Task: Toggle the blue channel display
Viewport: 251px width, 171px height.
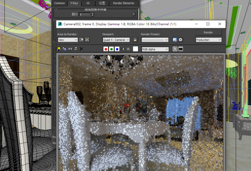Action: [x=117, y=49]
